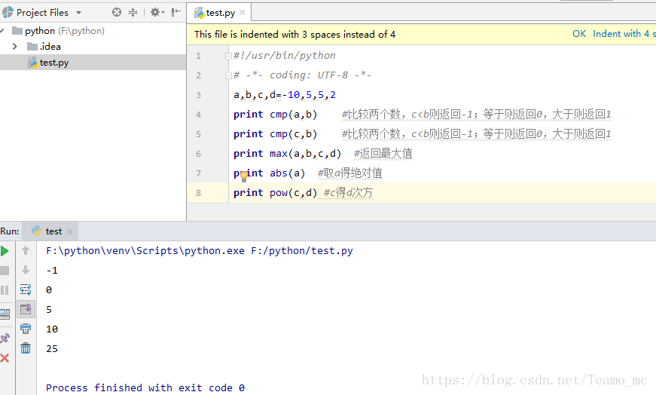Click the Process finished with exit code text
The height and width of the screenshot is (395, 656).
(145, 388)
